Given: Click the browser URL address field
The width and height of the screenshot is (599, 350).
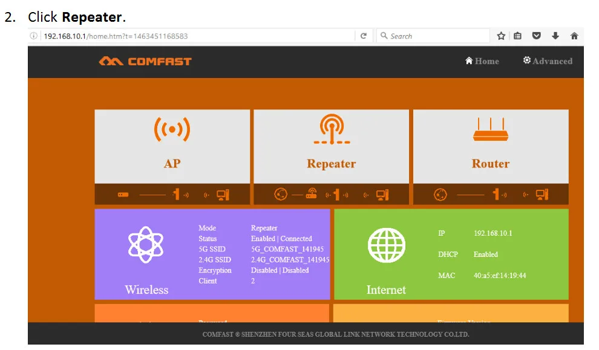Looking at the screenshot, I should (x=198, y=36).
